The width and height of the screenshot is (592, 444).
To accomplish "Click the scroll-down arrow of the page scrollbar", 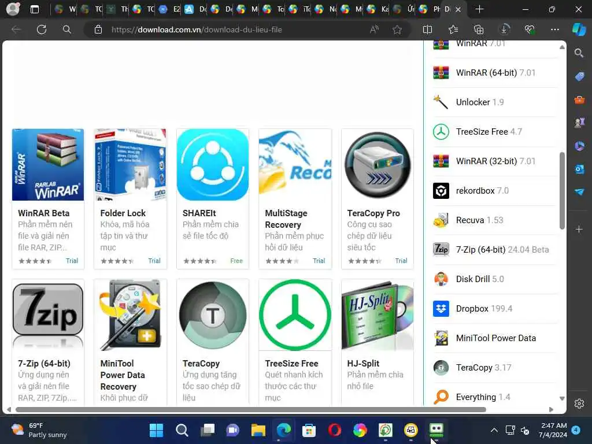I will [x=562, y=398].
